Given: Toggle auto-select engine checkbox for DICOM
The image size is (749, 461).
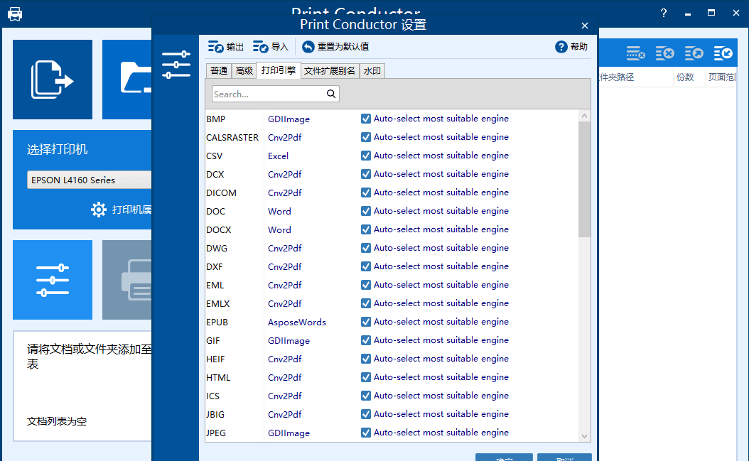Looking at the screenshot, I should tap(366, 192).
